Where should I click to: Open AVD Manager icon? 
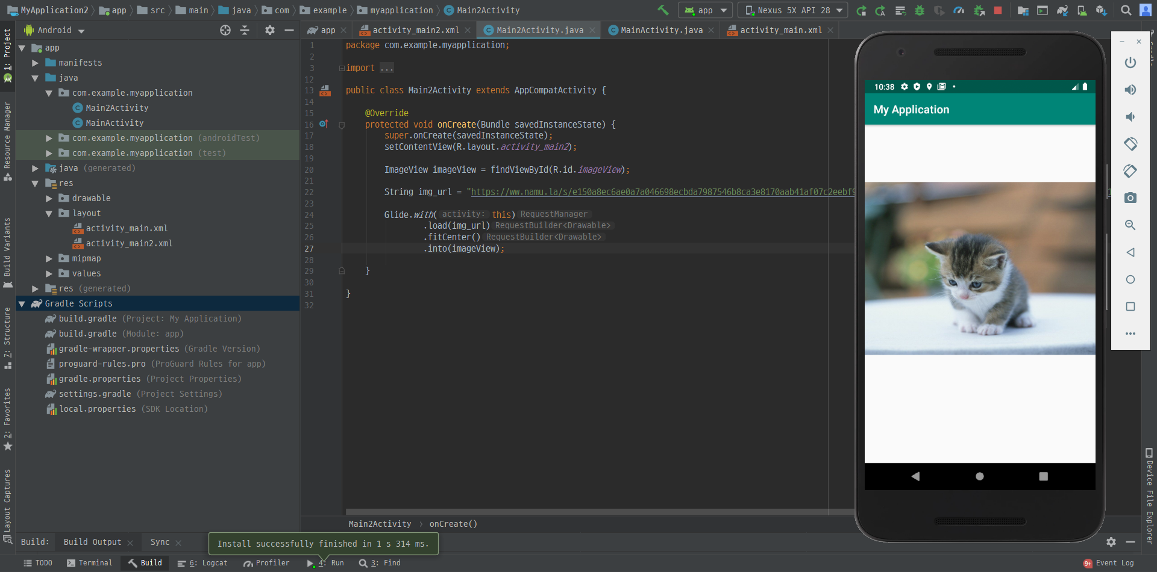(1082, 10)
